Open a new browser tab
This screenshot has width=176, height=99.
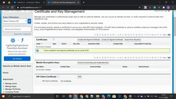tap(84, 2)
